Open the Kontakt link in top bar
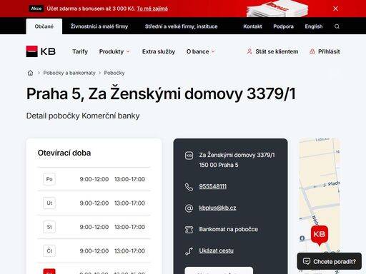Image resolution: width=366 pixels, height=274 pixels. click(252, 26)
